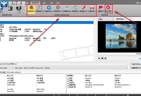This screenshot has width=141, height=96.
Task: Select the convert to FLV icon
Action: (92, 8)
